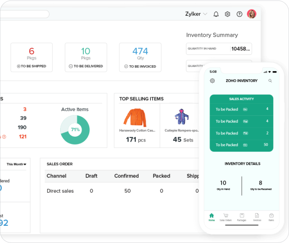Expand the Zylker organization dropdown
Screen dimensions: 289x243
tap(196, 14)
